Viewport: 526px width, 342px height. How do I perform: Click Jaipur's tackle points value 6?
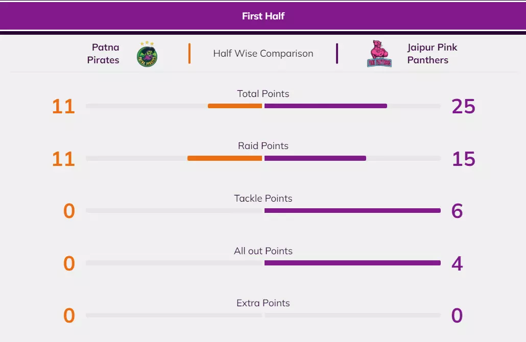click(457, 211)
